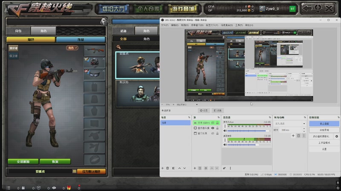Toggle visibility eye of display capture source

[213, 128]
